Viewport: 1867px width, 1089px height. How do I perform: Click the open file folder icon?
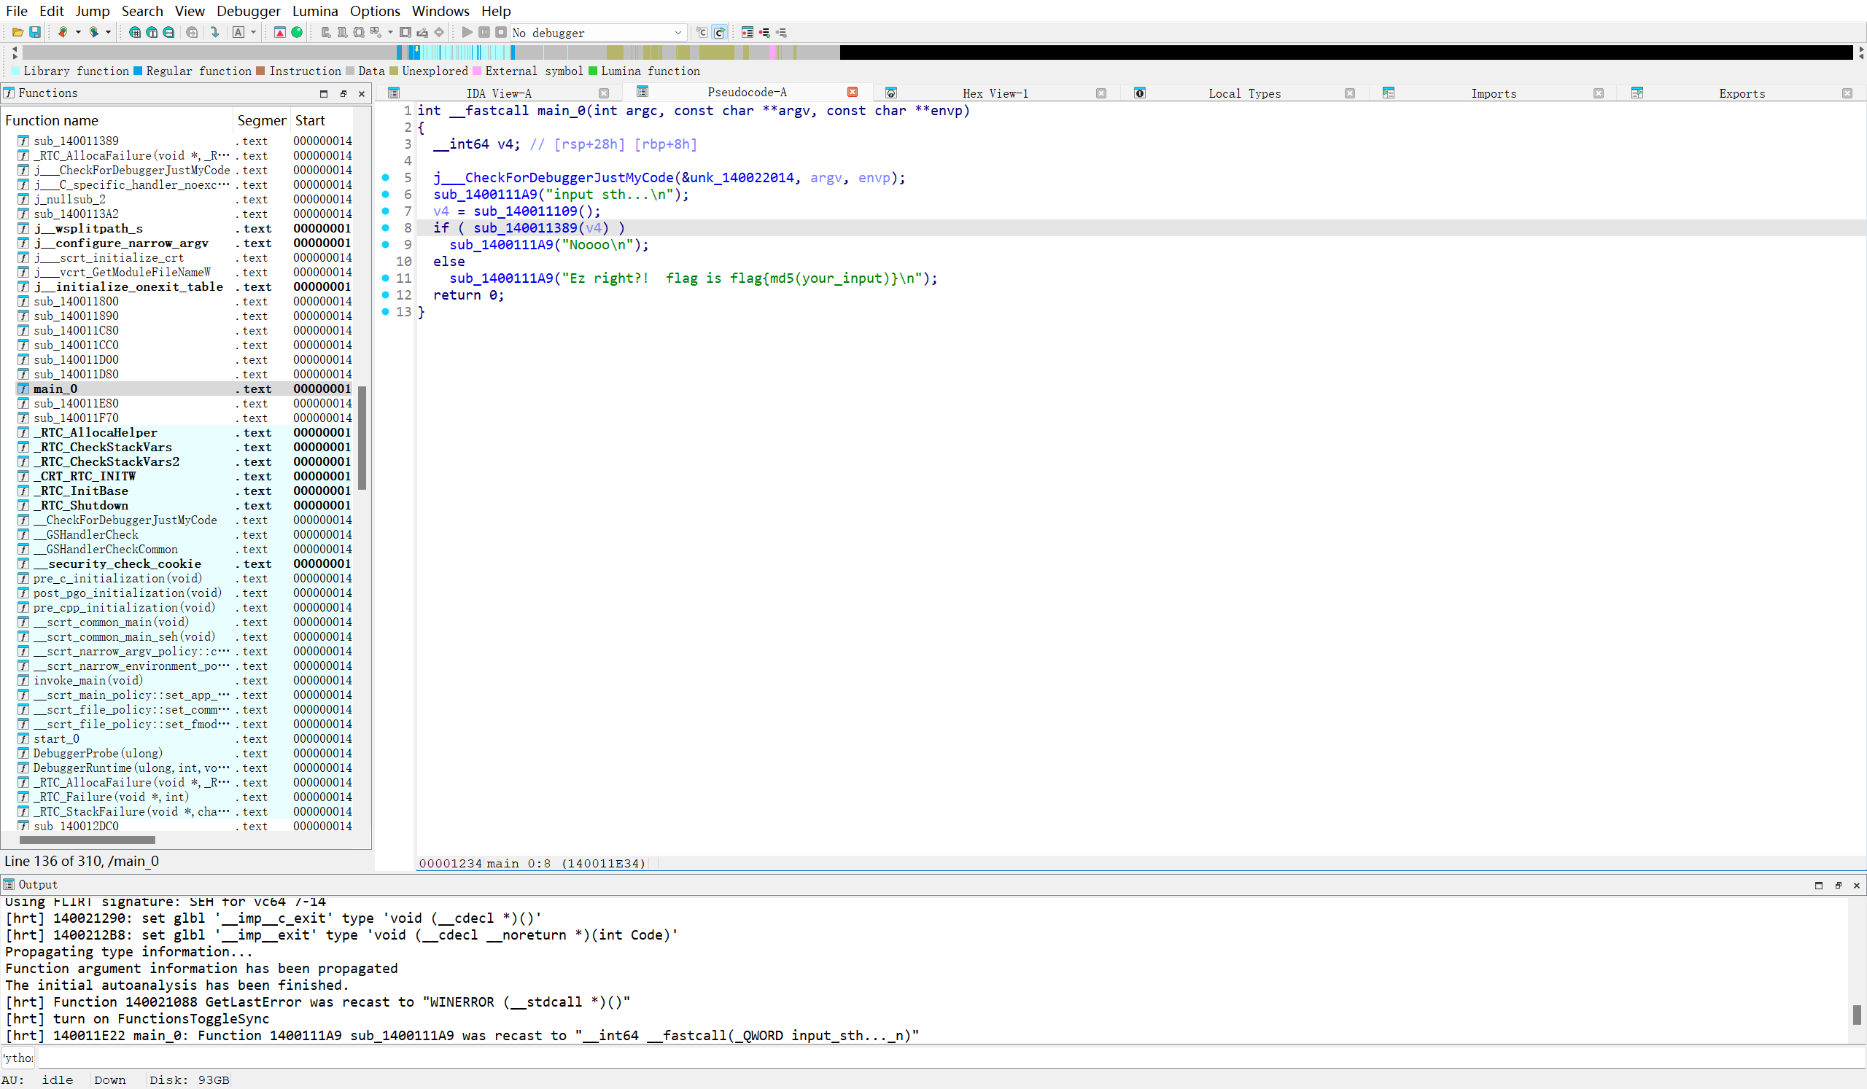[17, 33]
